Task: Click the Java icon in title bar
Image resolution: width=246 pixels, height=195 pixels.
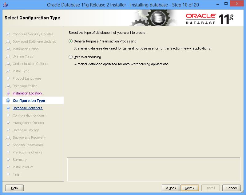Action: [x=6, y=5]
